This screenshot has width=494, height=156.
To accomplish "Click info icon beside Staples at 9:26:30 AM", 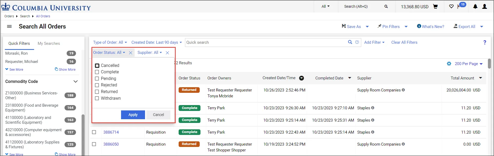I will click(x=373, y=108).
